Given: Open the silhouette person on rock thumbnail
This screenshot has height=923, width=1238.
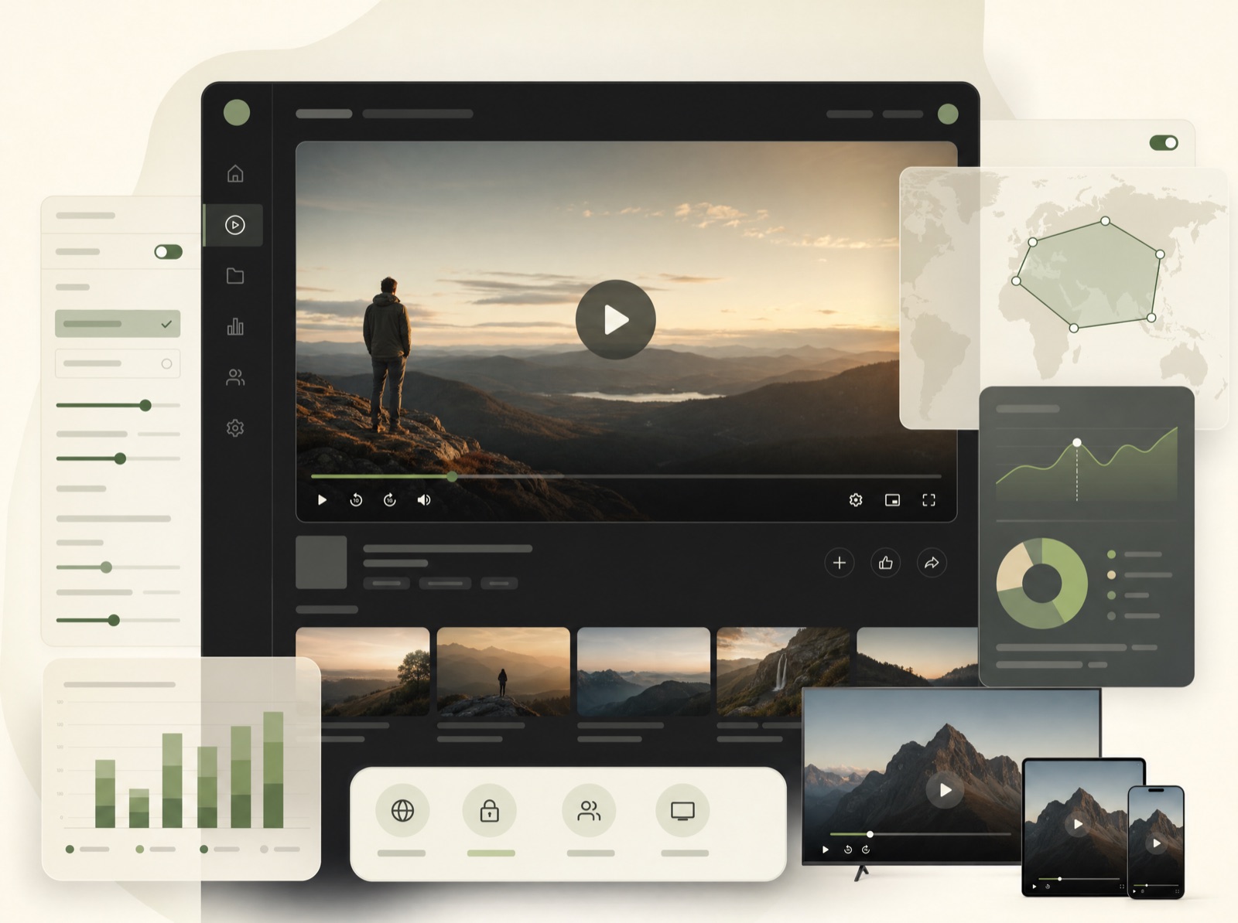Looking at the screenshot, I should 503,671.
